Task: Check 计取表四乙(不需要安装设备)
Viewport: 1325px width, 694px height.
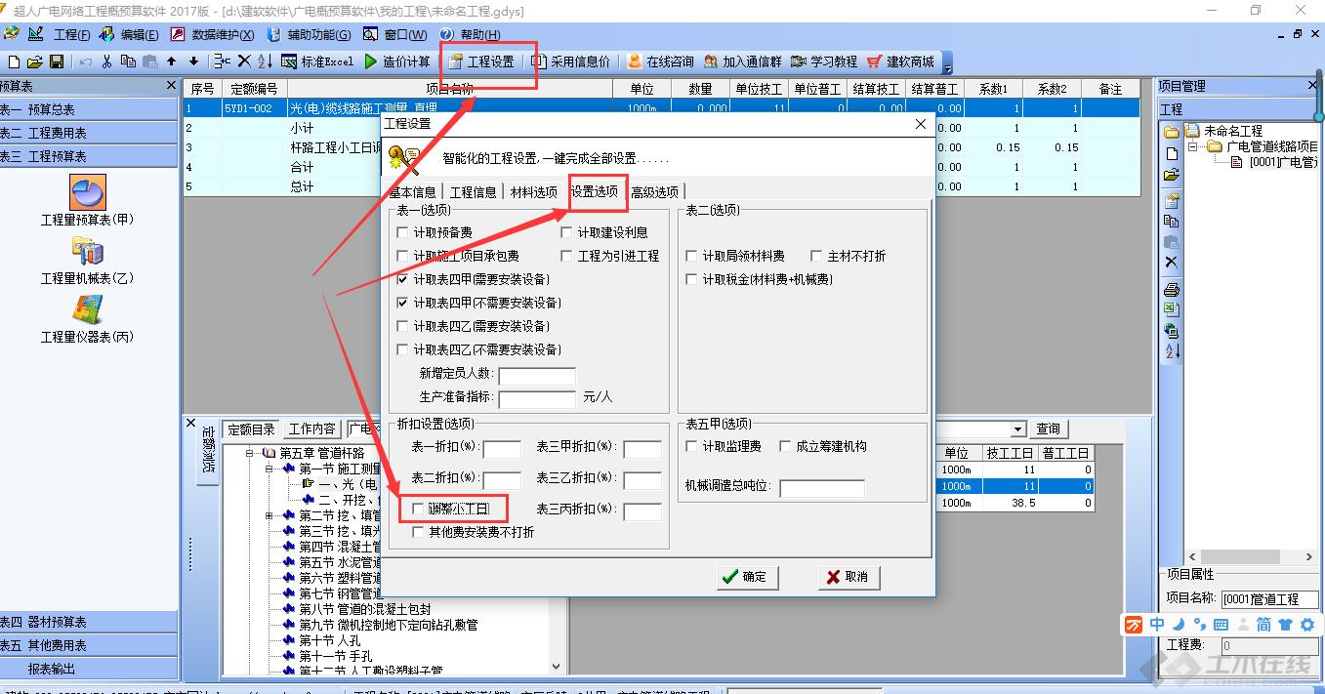Action: (402, 349)
